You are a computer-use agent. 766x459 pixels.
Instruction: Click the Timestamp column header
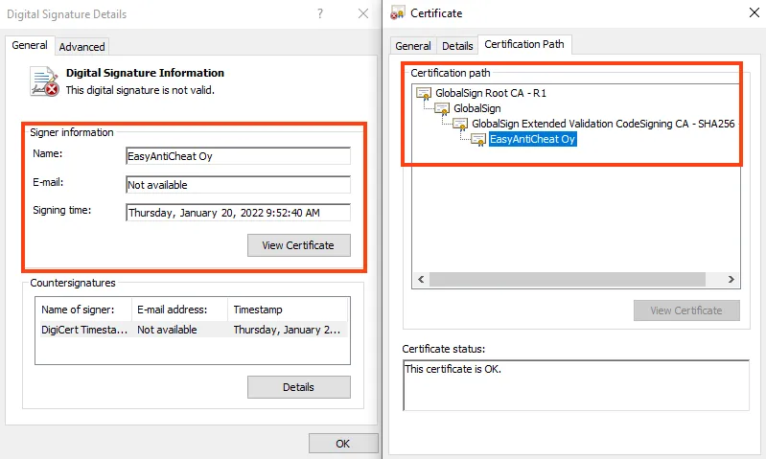[x=288, y=310]
